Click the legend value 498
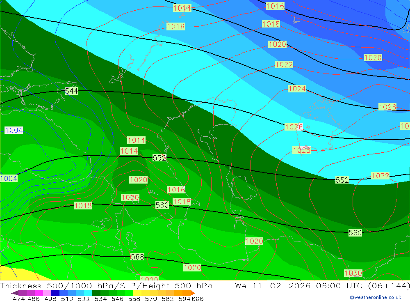Viewport: 410px width, 301px height. click(50, 299)
